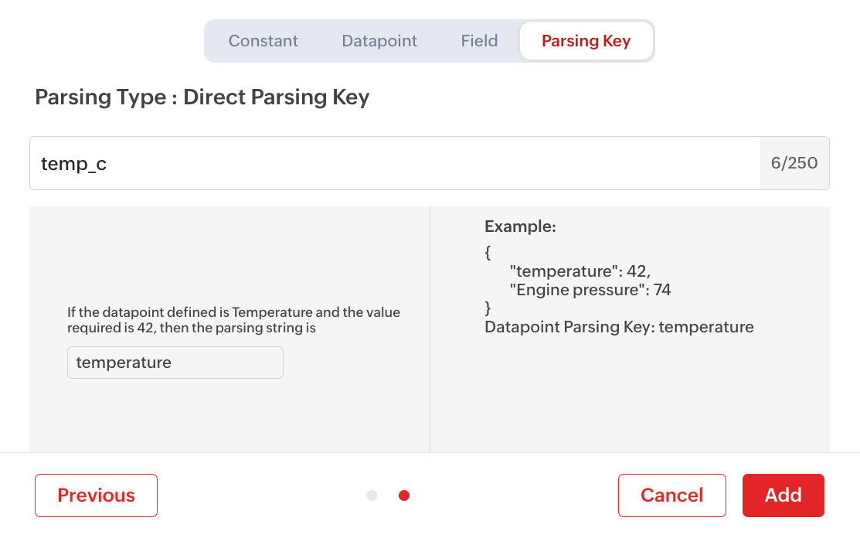
Task: Click the Datapoint Parsing Key: temperature line
Action: (x=619, y=327)
